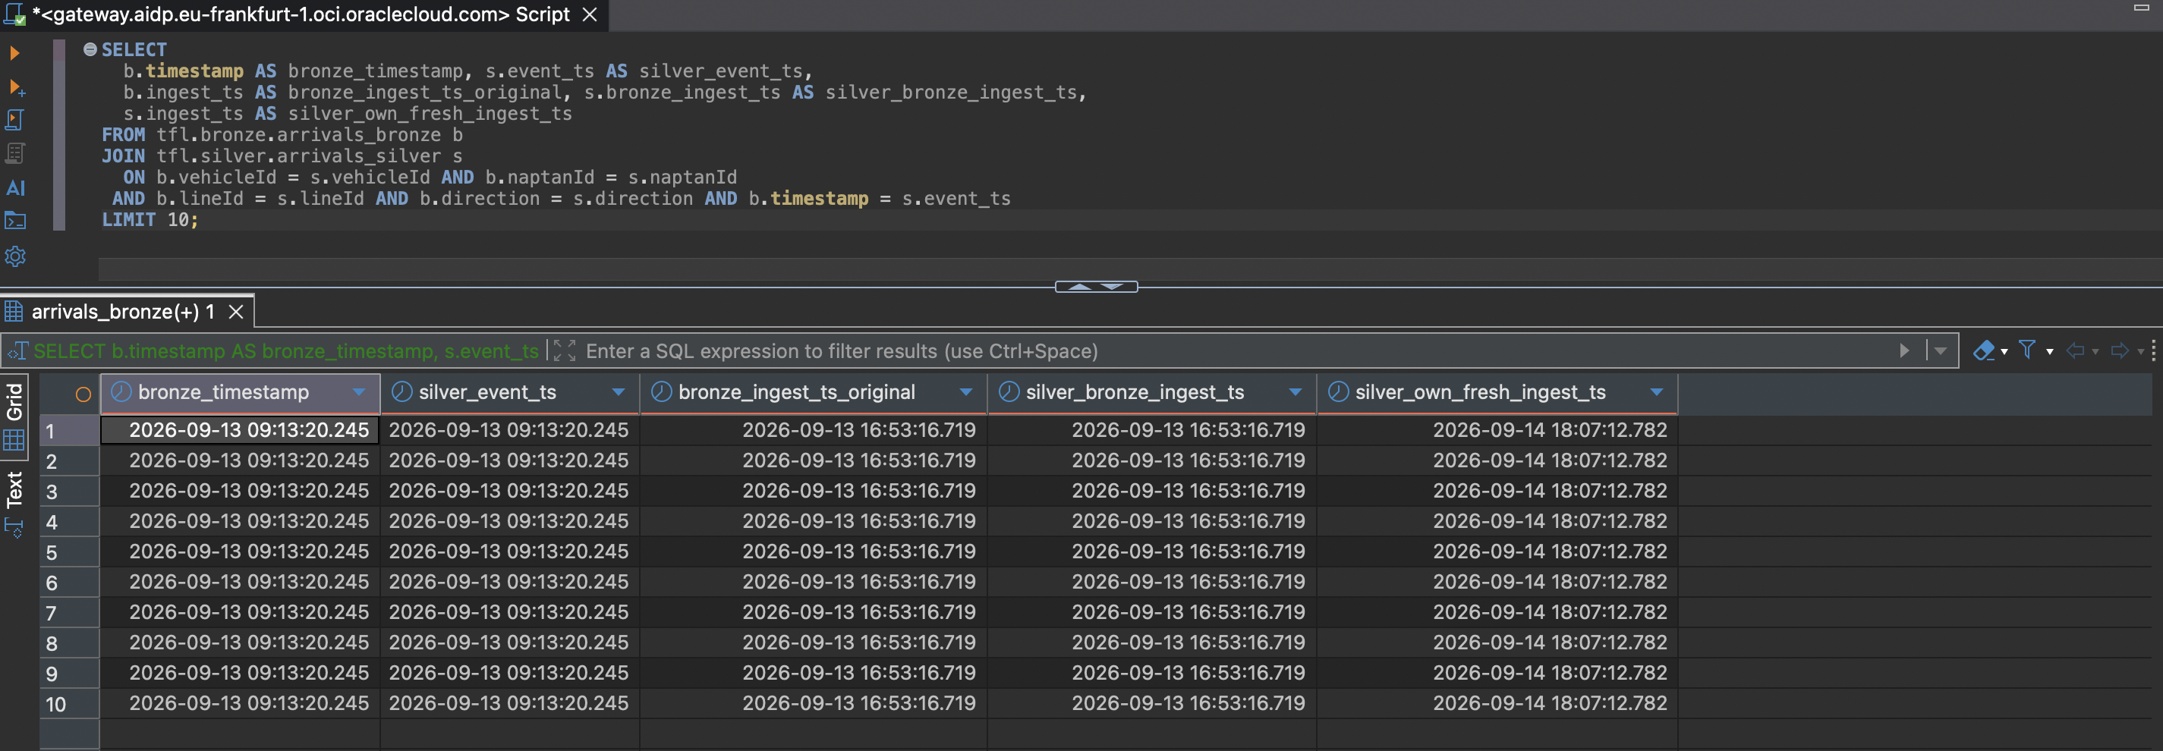Open the explain execution plan icon
This screenshot has width=2163, height=751.
click(x=14, y=153)
